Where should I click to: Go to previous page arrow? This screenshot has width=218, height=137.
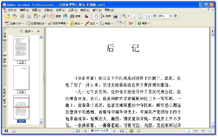click(85, 131)
